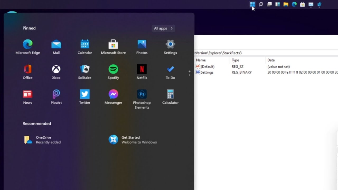Click the REG_SZ type cell
The image size is (338, 190).
[237, 67]
